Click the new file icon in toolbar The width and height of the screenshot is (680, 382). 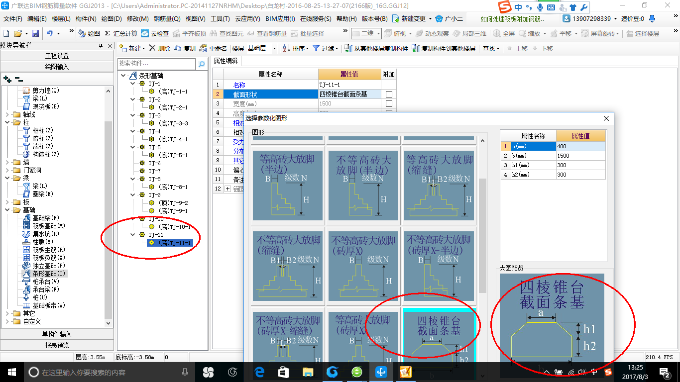coord(6,33)
